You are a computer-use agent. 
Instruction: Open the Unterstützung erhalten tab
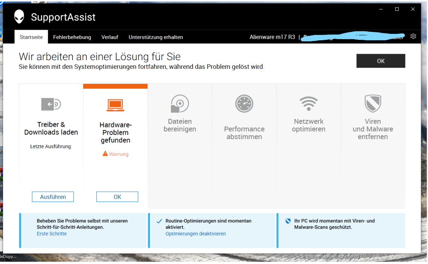[156, 37]
